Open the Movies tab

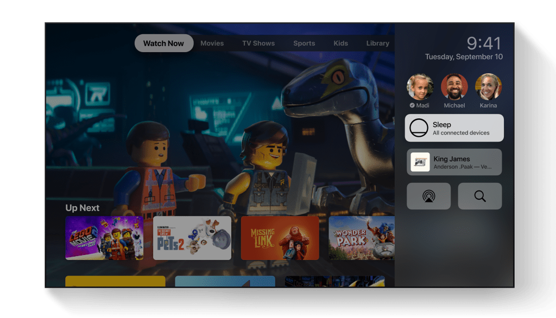(212, 43)
